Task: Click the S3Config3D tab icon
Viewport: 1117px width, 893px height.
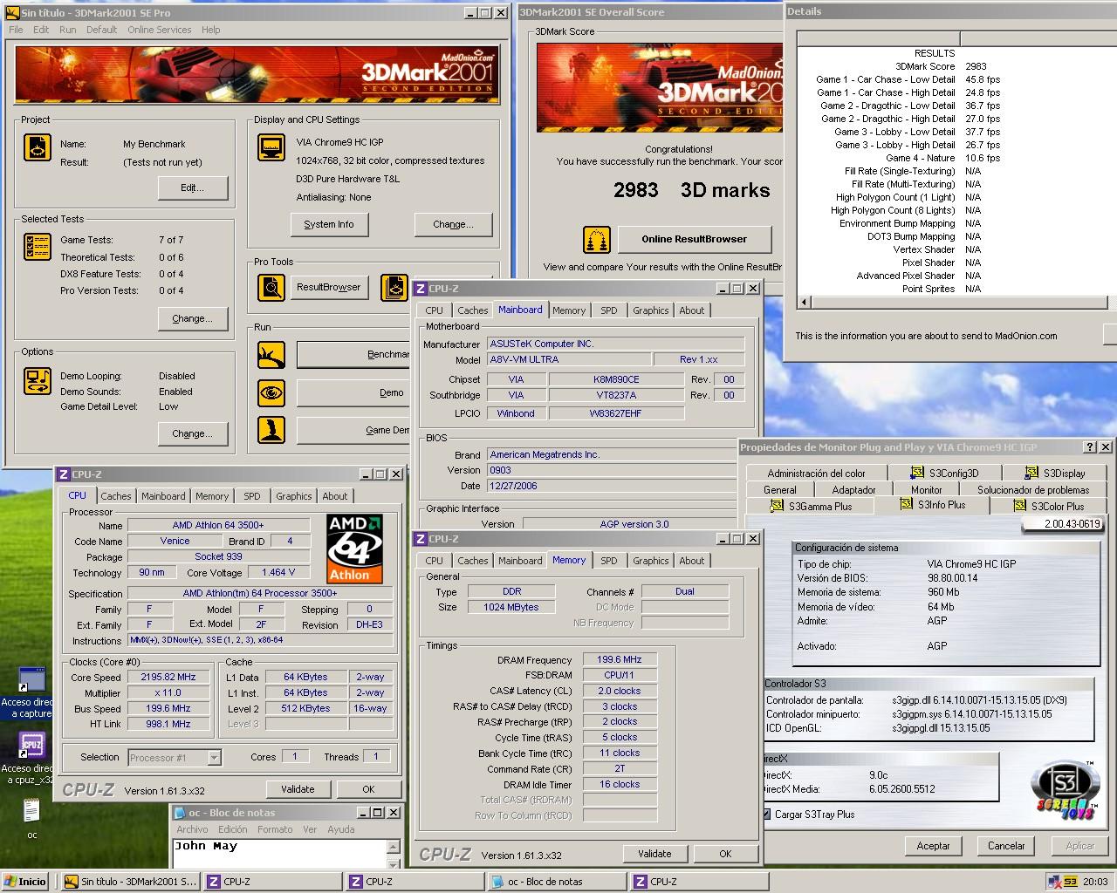Action: point(916,473)
